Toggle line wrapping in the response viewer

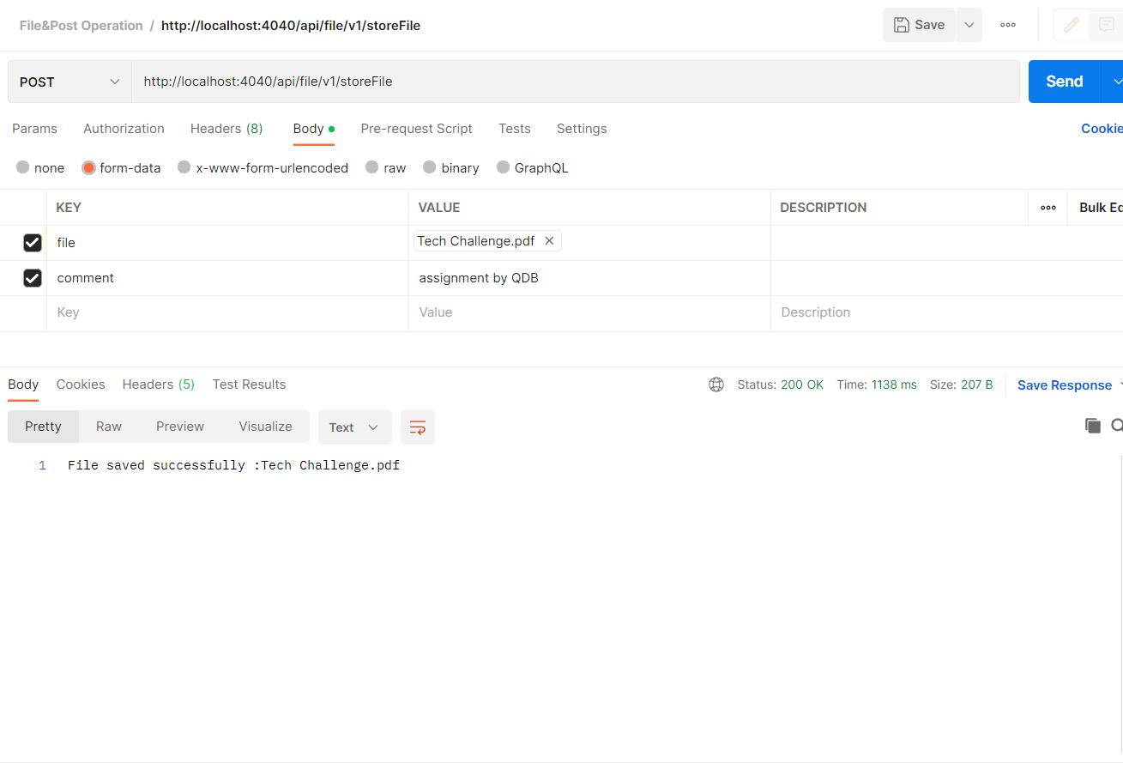pyautogui.click(x=418, y=427)
